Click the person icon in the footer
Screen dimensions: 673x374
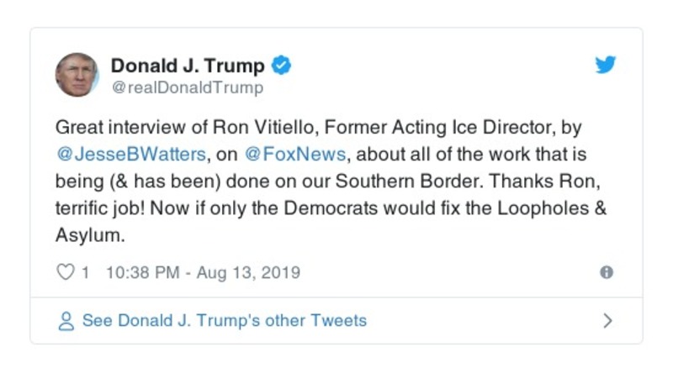click(x=65, y=321)
